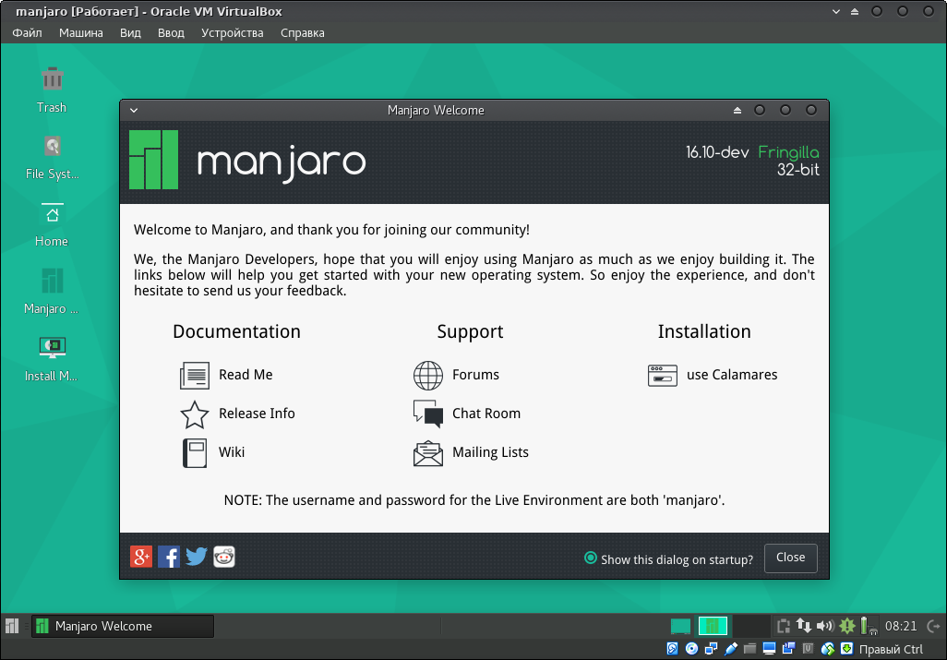The height and width of the screenshot is (660, 947).
Task: Click the panel clock 08:21
Action: [x=901, y=626]
